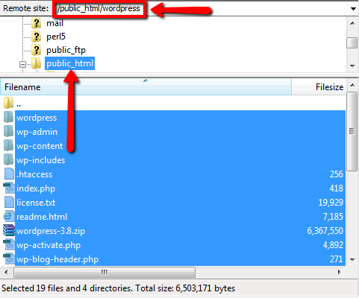Viewport: 359px width, 298px height.
Task: Click the index.php file icon
Action: [9, 188]
